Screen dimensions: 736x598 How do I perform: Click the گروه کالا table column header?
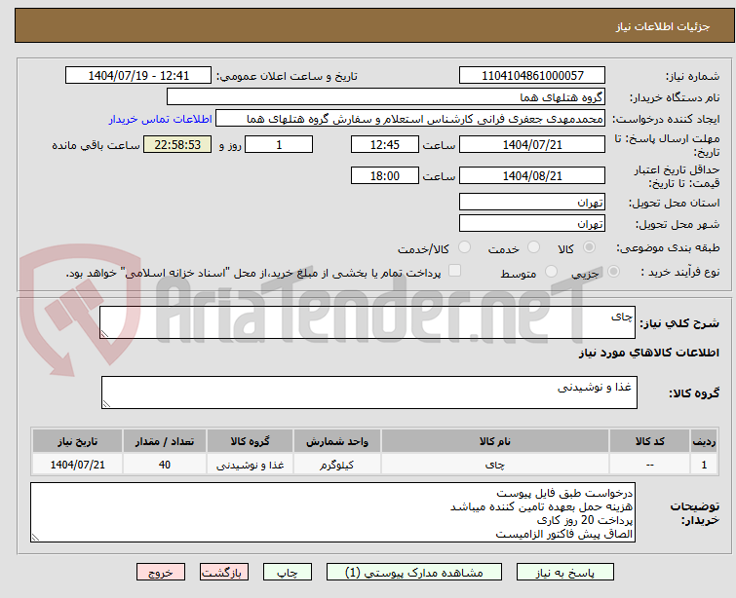250,441
